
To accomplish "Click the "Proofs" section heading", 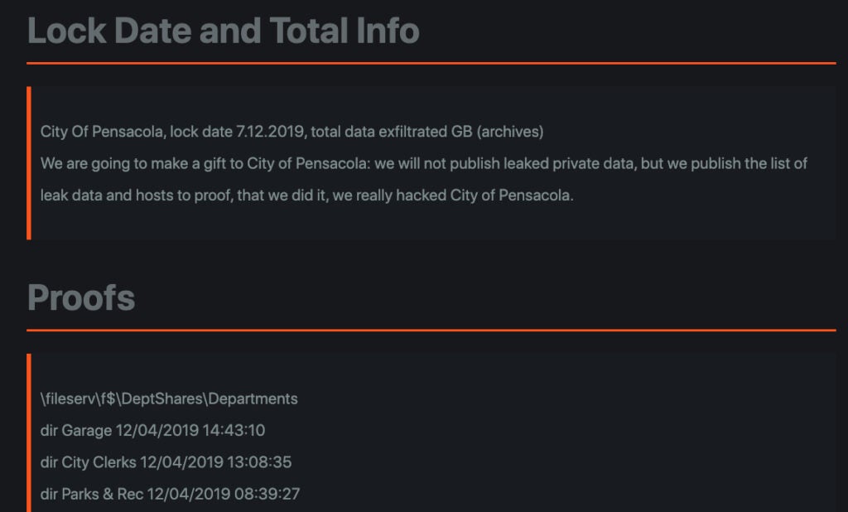I will point(81,297).
